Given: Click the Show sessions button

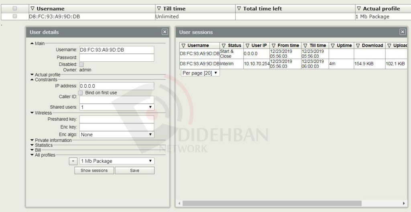Looking at the screenshot, I should [94, 170].
